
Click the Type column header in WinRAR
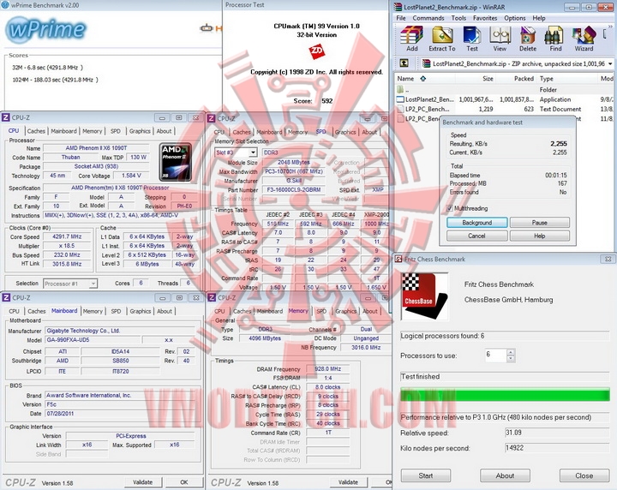point(546,79)
